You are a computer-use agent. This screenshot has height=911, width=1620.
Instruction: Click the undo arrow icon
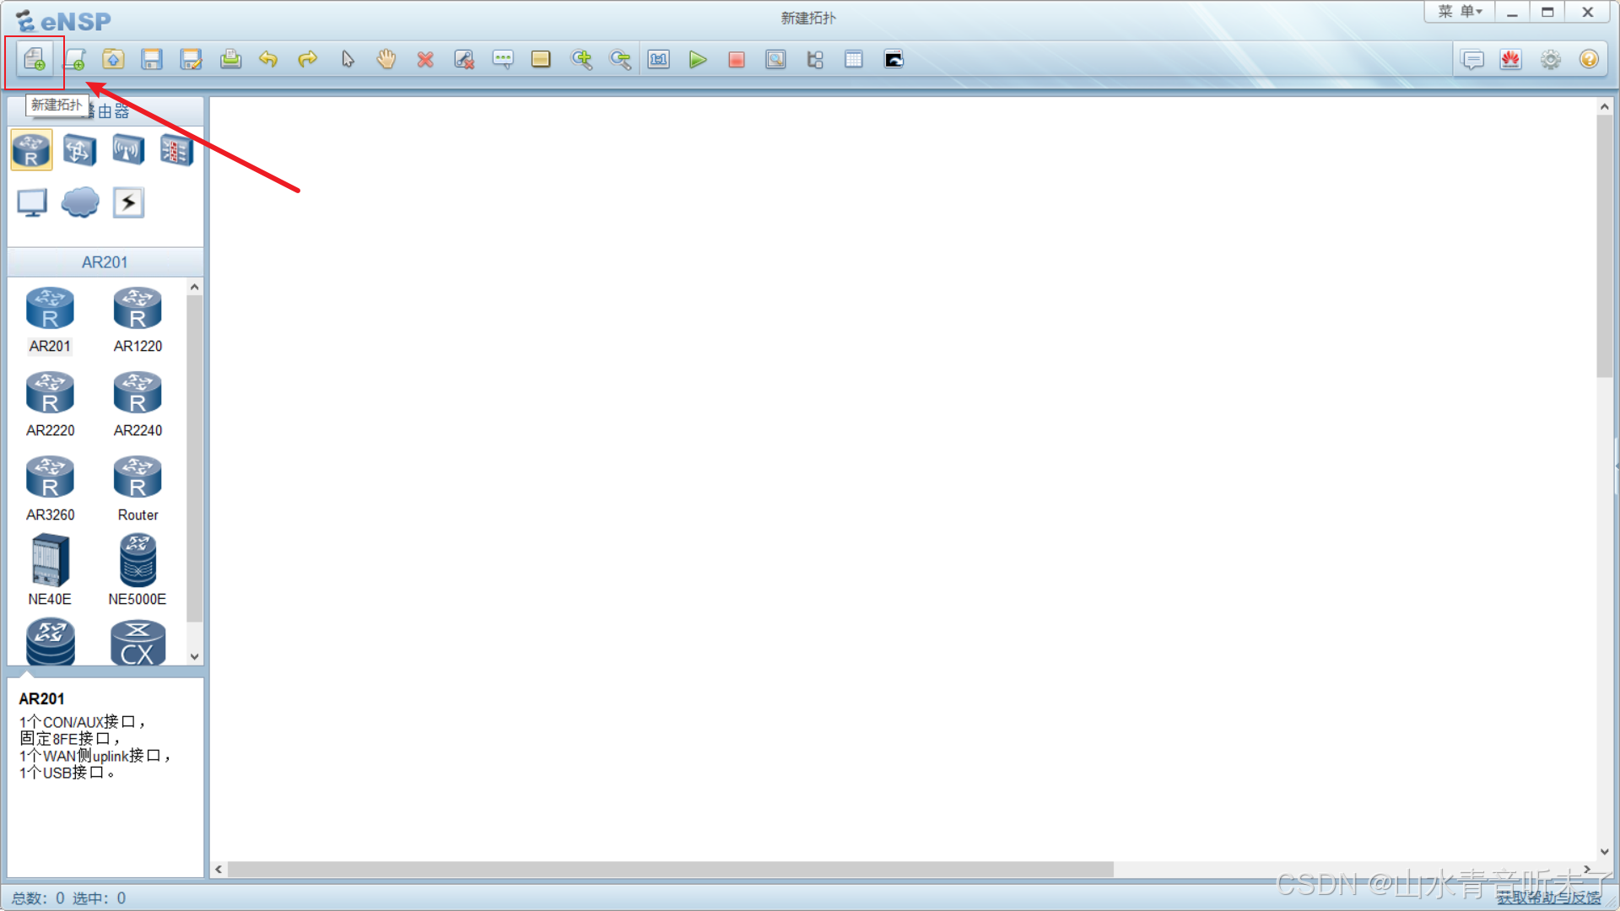point(268,60)
